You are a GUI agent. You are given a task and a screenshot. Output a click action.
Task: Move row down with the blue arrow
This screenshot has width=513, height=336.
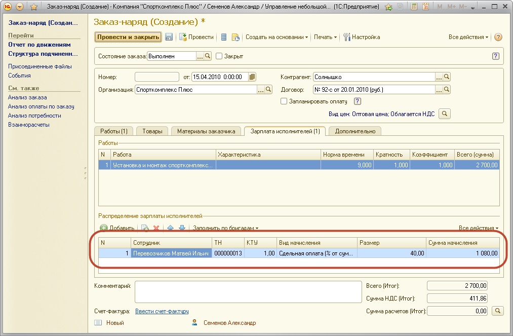tap(182, 228)
